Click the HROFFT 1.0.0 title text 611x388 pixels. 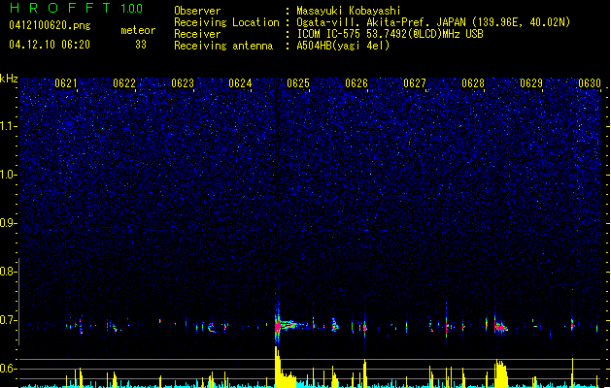[x=77, y=8]
